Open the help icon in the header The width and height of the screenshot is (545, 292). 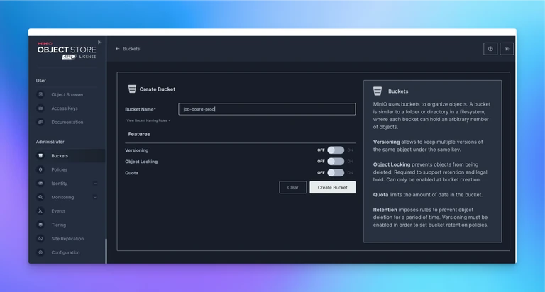490,49
